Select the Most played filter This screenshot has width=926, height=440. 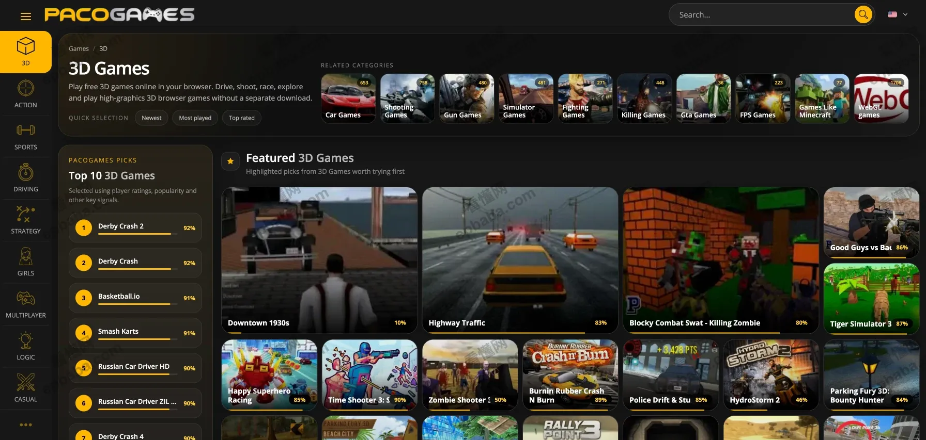195,118
